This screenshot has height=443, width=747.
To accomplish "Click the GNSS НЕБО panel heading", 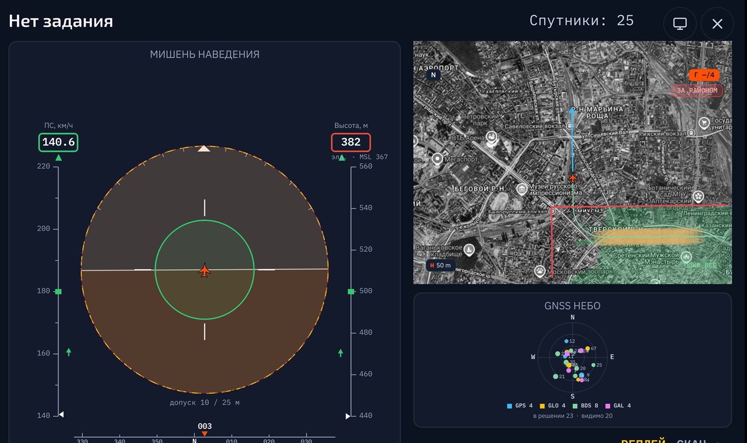I will point(572,306).
